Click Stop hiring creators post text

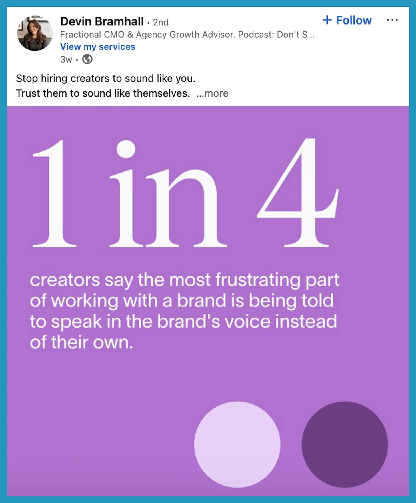point(106,78)
